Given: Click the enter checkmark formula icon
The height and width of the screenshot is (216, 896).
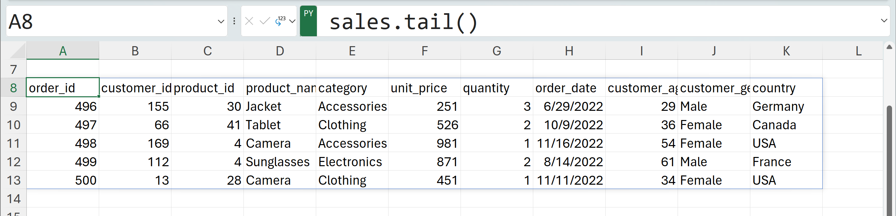Looking at the screenshot, I should [x=265, y=21].
